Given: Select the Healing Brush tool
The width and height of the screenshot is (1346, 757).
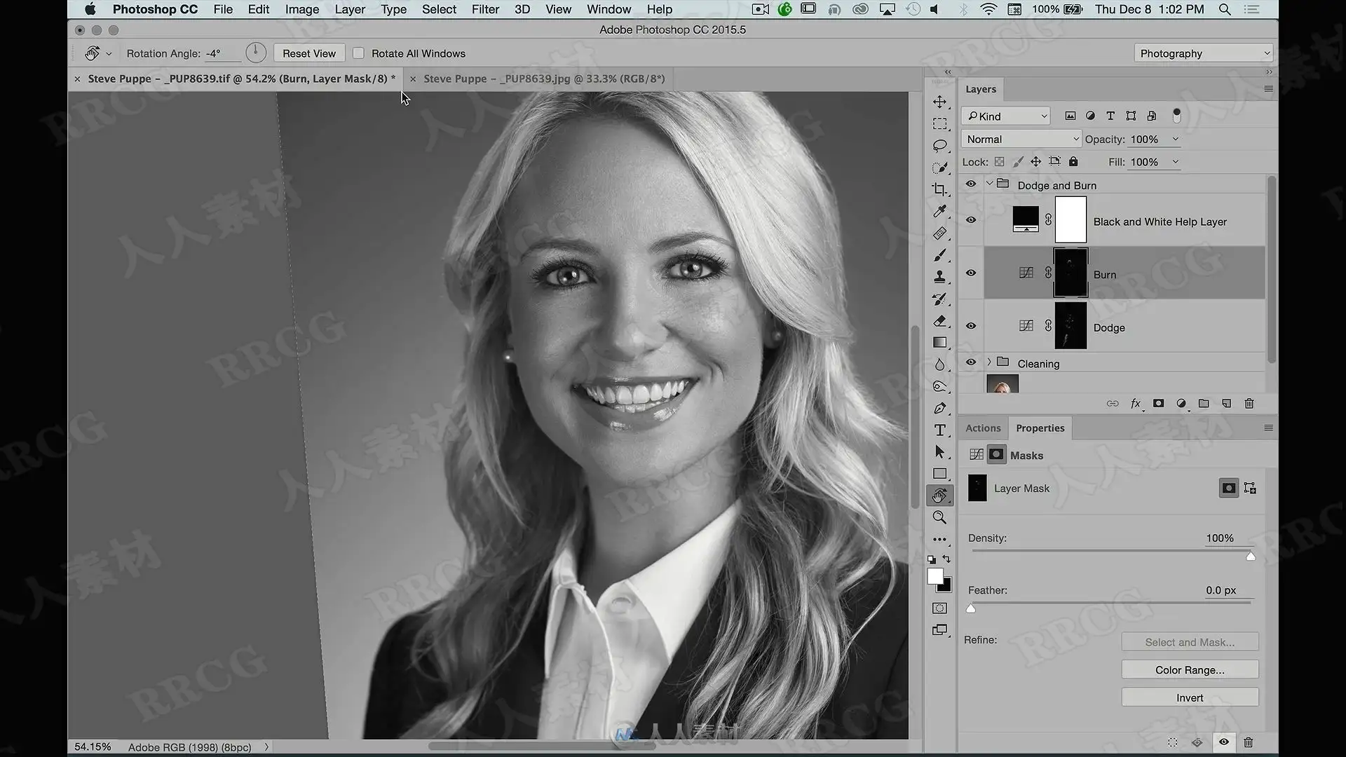Looking at the screenshot, I should [939, 233].
